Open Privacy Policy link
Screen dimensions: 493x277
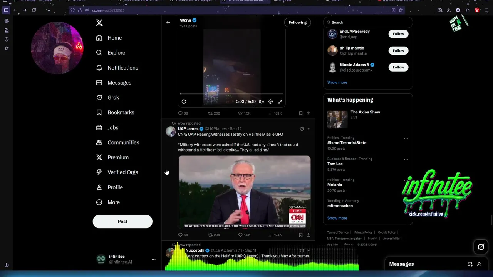coord(363,232)
